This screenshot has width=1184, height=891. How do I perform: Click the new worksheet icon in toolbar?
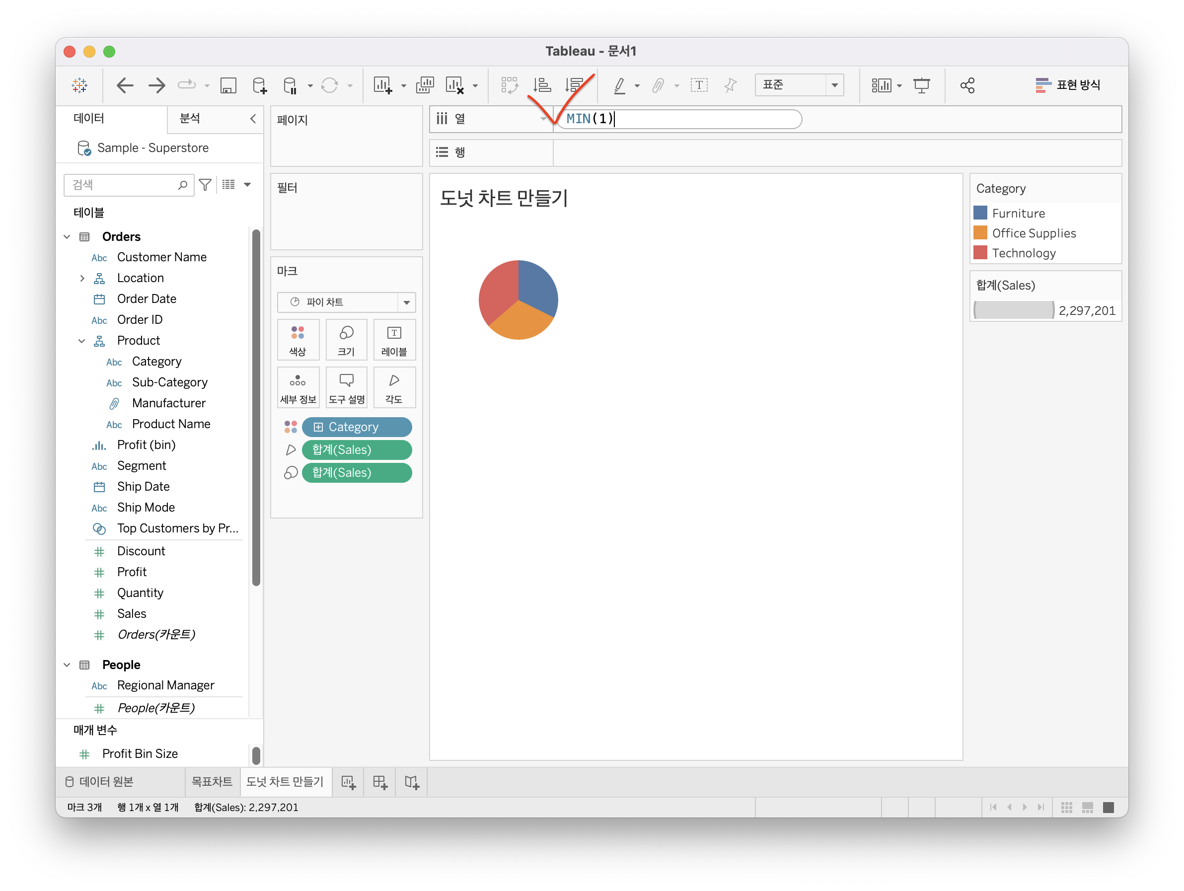click(x=383, y=85)
